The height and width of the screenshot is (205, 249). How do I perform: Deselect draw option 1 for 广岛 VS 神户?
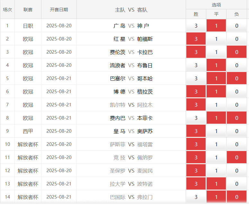click(216, 26)
